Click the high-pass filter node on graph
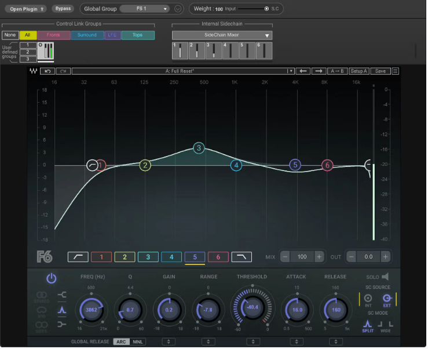This screenshot has width=428, height=349. click(92, 165)
